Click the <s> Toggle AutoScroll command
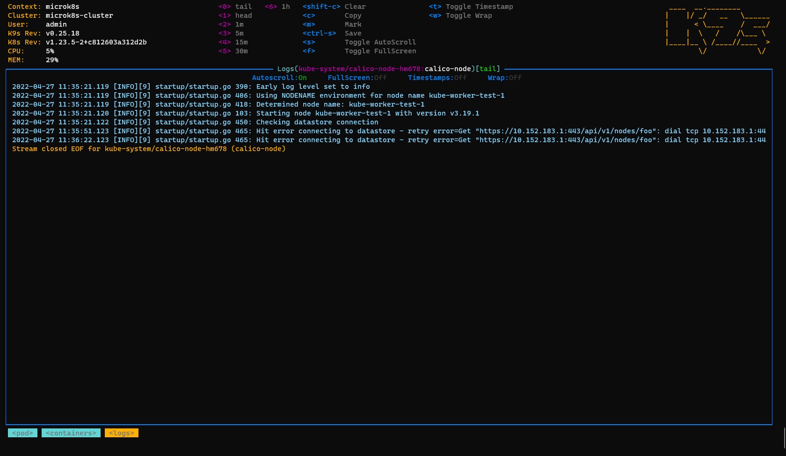 (x=359, y=42)
